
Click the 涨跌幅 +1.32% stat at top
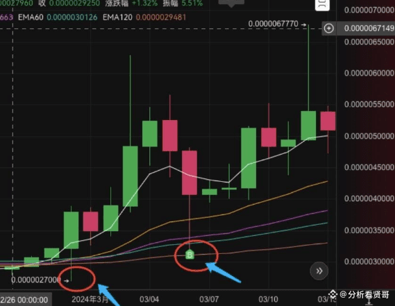point(131,3)
